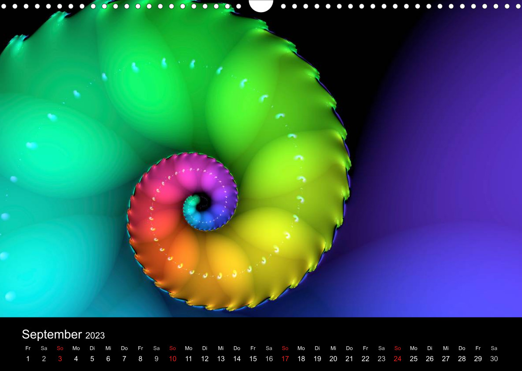Select the 'Di' label above date 12
The image size is (522, 371).
click(x=205, y=348)
